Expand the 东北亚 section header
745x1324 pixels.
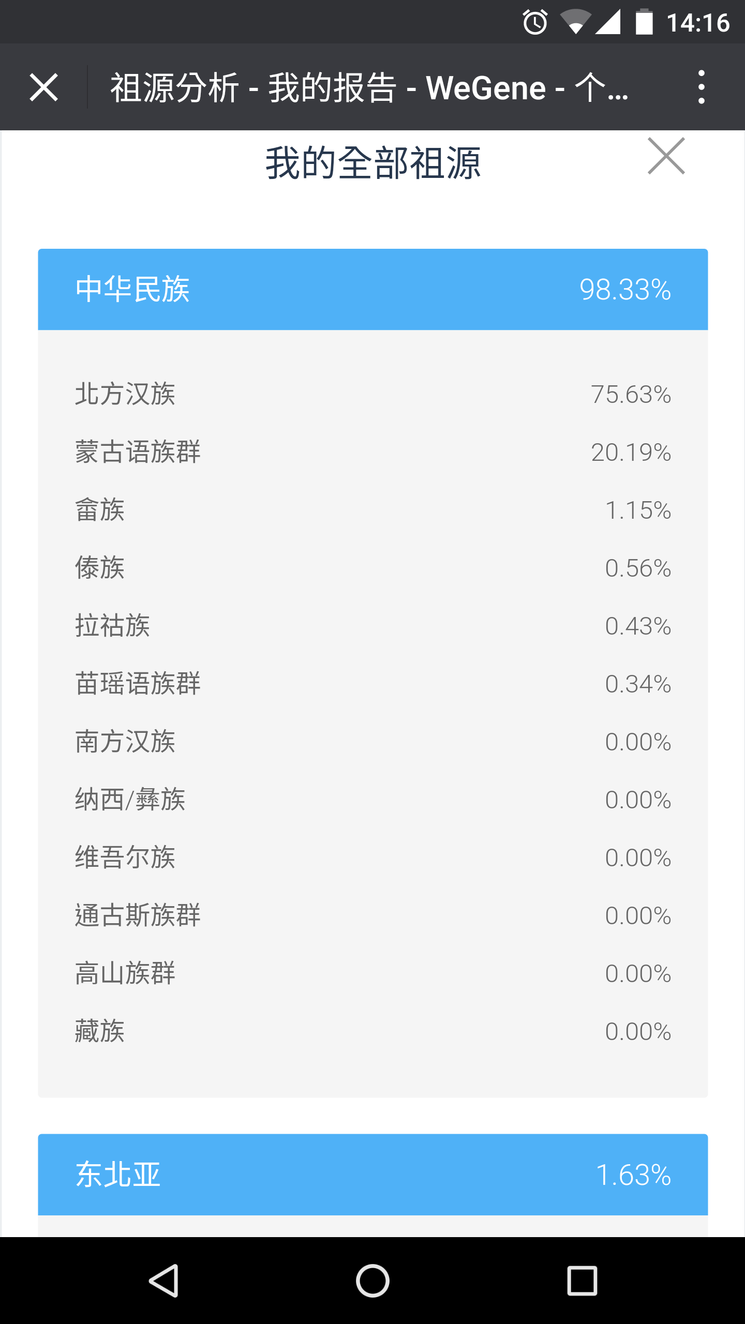pyautogui.click(x=373, y=1174)
